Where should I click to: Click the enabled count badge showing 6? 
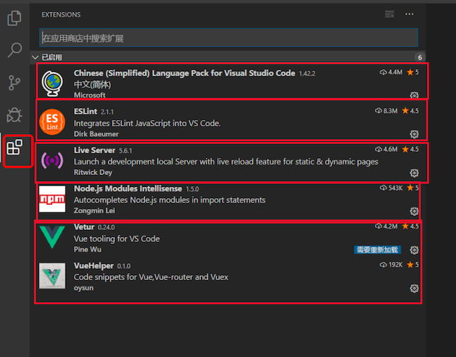pos(419,57)
